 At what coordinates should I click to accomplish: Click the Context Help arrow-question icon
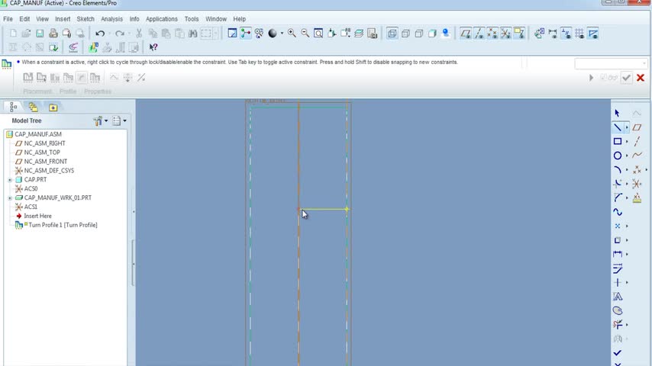(x=153, y=47)
